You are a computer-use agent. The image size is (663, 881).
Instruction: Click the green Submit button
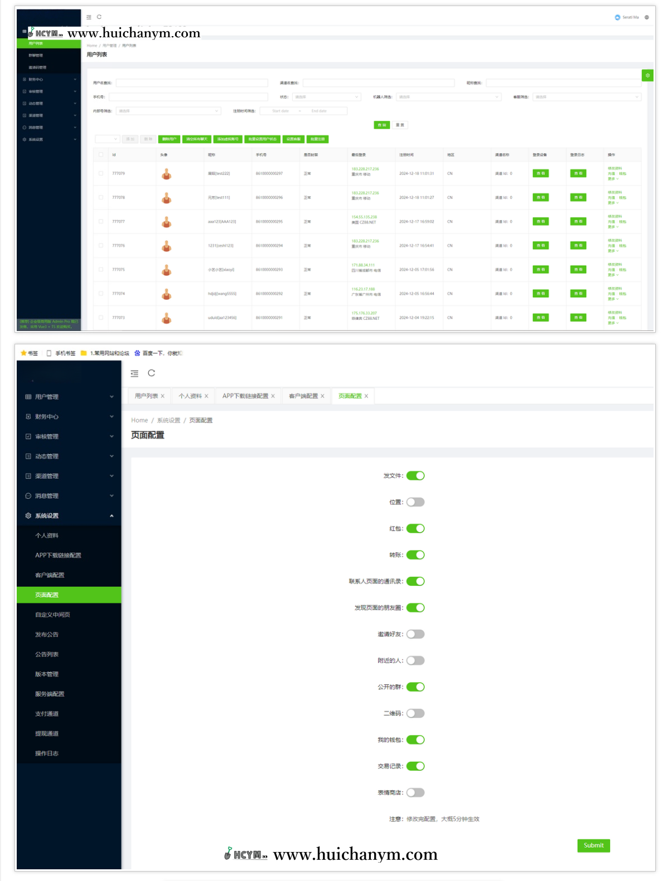click(x=593, y=845)
